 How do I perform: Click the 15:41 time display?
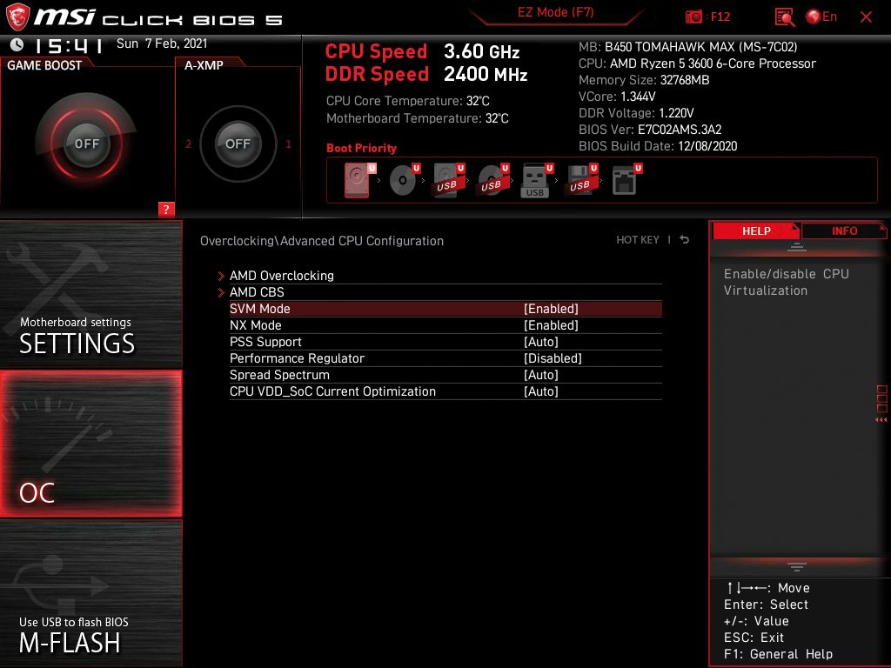69,45
